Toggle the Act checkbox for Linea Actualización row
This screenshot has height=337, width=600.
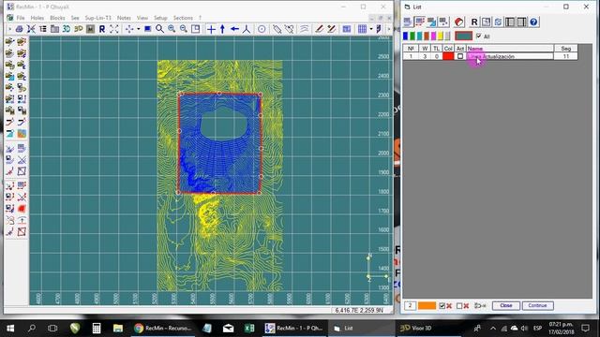[x=460, y=56]
